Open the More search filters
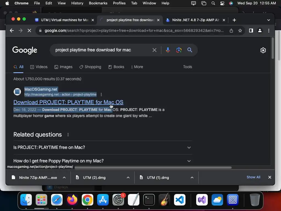 pos(137,67)
